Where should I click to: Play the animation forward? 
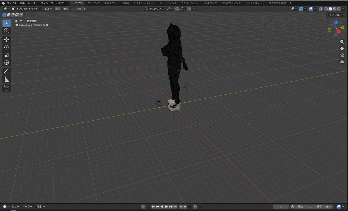click(x=166, y=207)
